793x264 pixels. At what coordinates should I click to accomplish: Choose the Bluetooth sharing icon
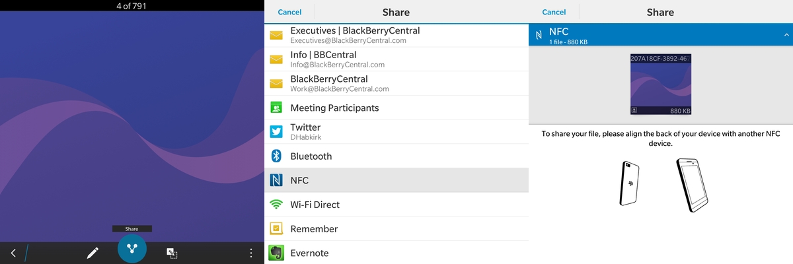coord(276,156)
